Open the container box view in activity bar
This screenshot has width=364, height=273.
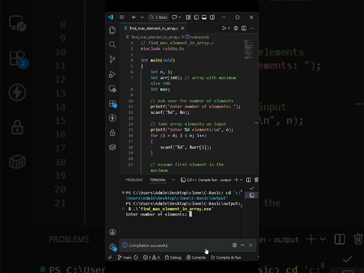click(113, 147)
